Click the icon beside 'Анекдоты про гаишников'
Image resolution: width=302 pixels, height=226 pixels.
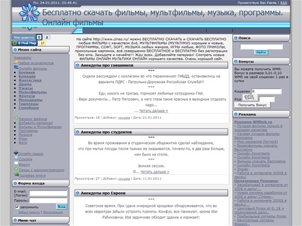[x=77, y=65]
